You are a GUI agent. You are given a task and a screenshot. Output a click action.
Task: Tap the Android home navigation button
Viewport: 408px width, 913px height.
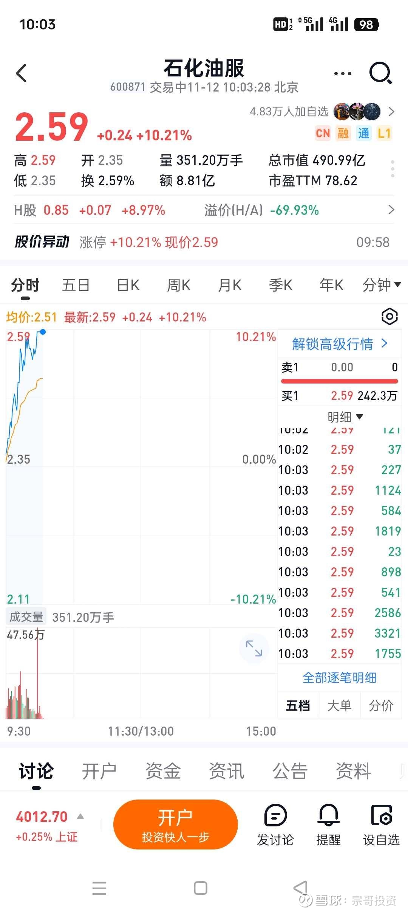[200, 888]
